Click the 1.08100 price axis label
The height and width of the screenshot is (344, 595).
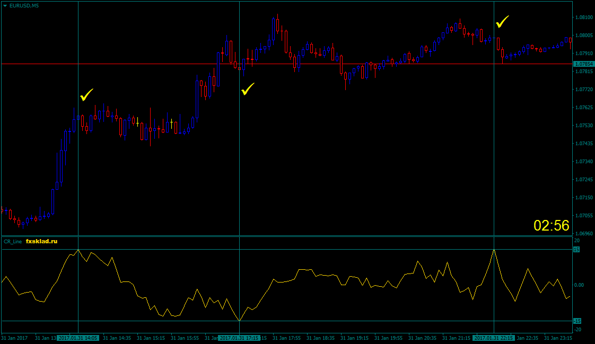[x=584, y=17]
